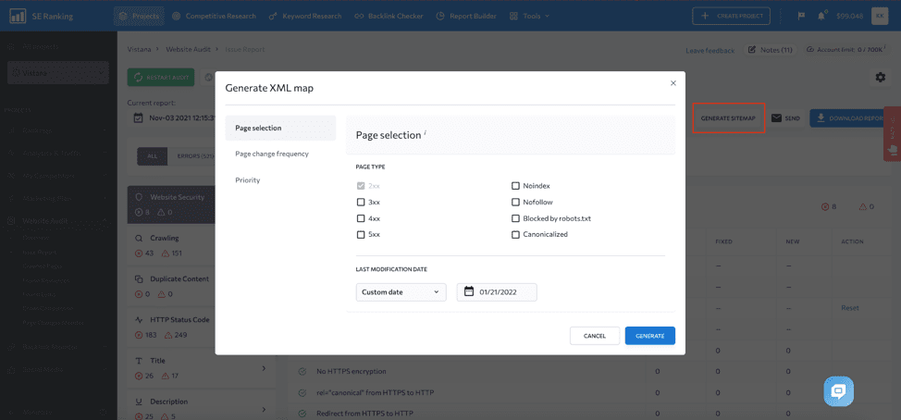Viewport: 901px width, 420px height.
Task: Expand the Title category chevron
Action: point(264,367)
